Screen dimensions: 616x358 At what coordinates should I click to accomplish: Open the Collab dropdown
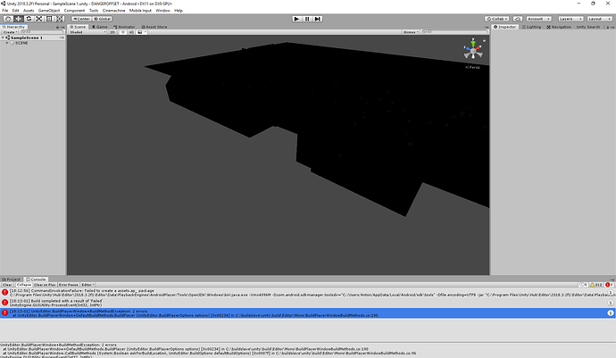[x=497, y=19]
